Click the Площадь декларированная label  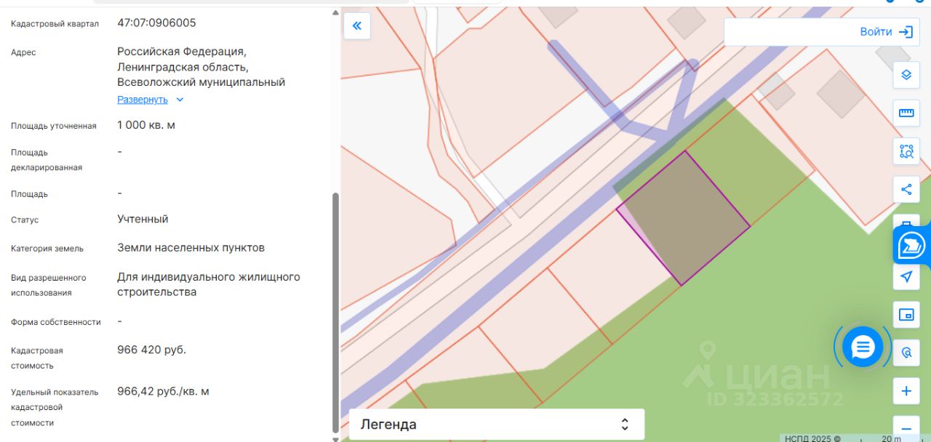[x=47, y=160]
